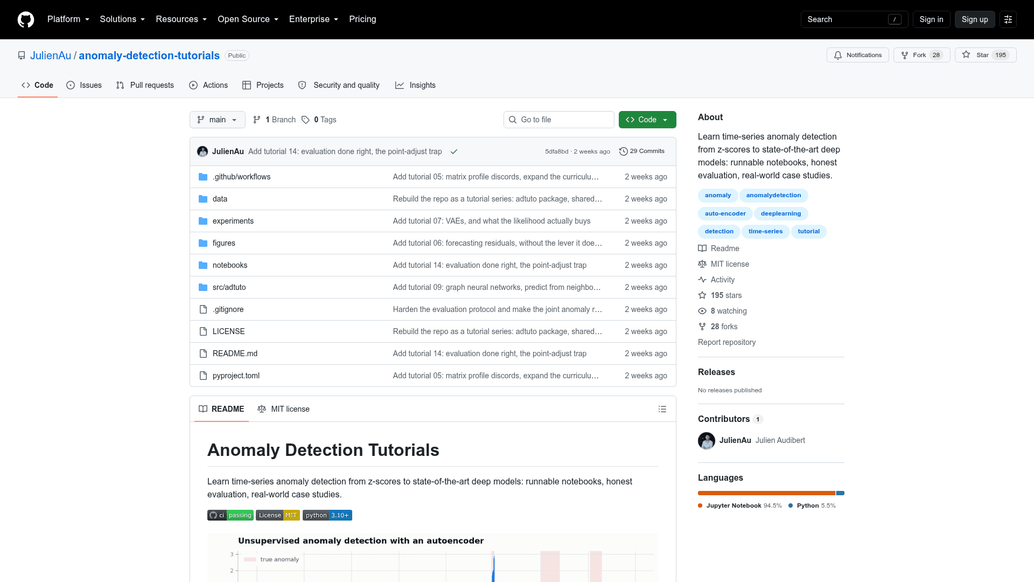Click the experiments folder icon
This screenshot has width=1034, height=582.
click(x=203, y=221)
